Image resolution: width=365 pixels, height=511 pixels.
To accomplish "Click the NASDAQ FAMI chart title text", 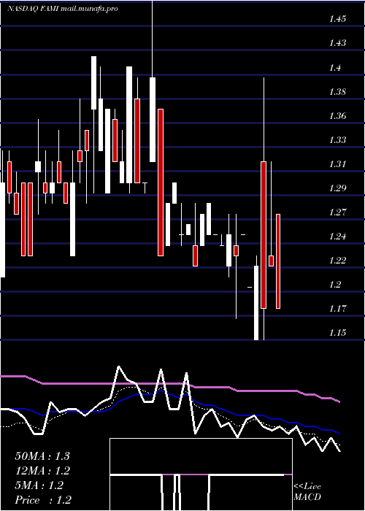I will tap(63, 9).
